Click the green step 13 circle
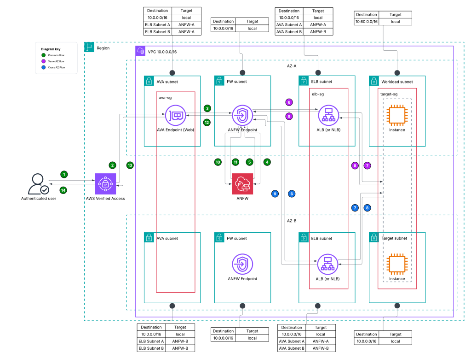Viewport: 471px width, 359px height. point(130,165)
